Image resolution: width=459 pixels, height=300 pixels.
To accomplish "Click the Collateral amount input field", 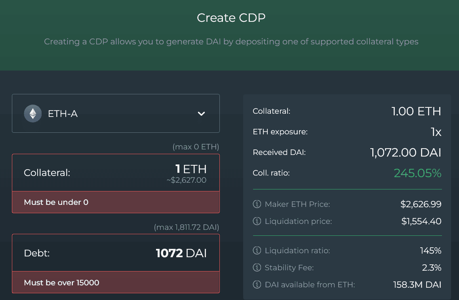I will coord(116,173).
